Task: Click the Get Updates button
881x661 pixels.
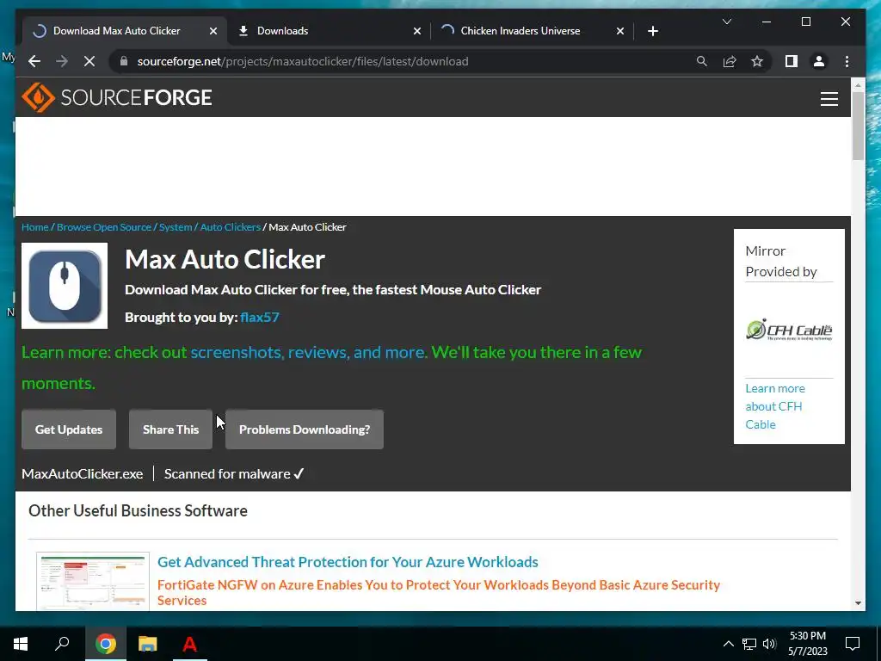Action: point(69,429)
